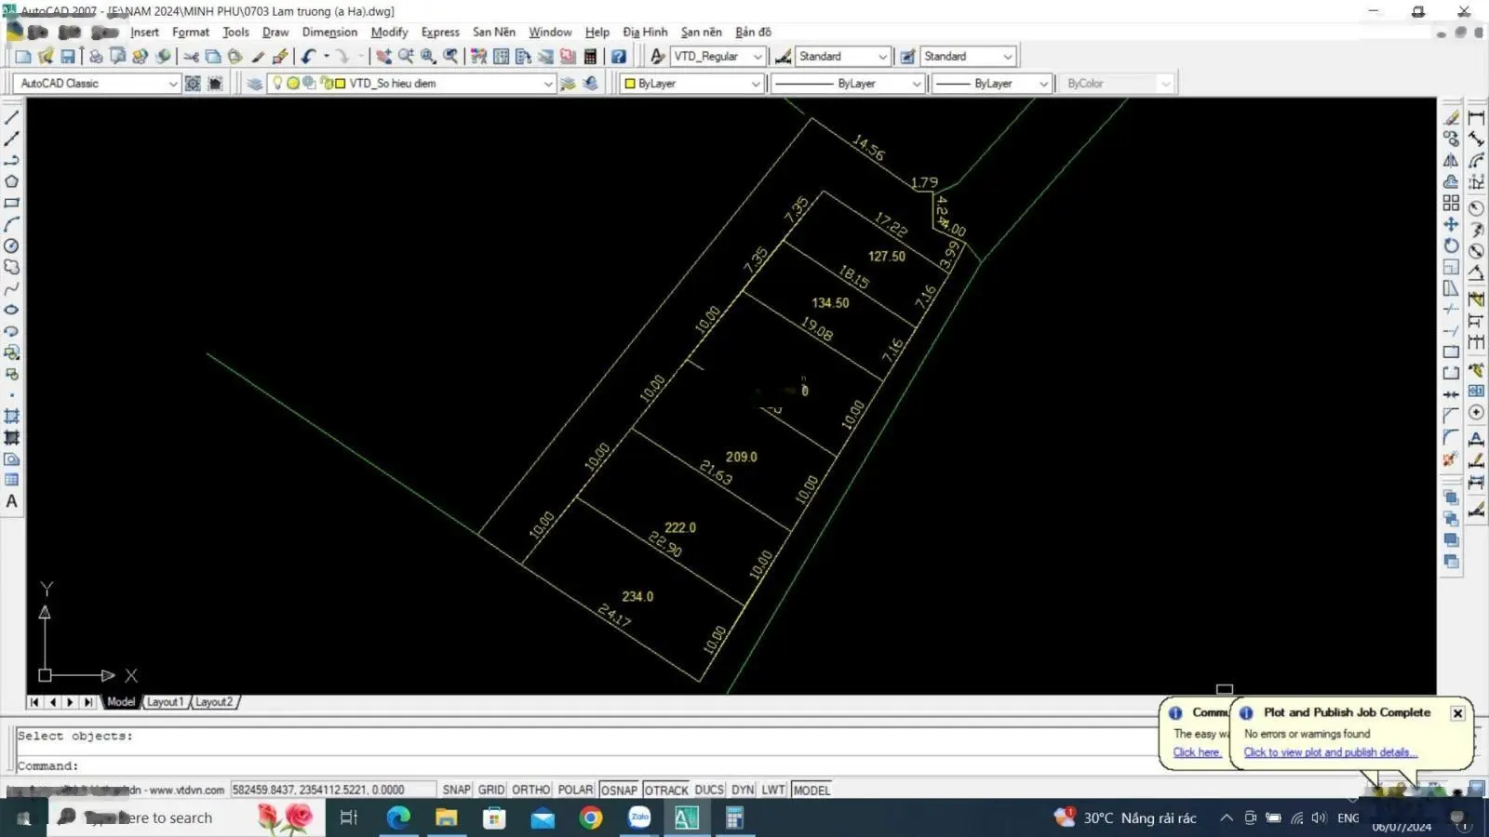Select the Erase tool in Modify toolbar
Viewport: 1489px width, 837px height.
click(x=1451, y=118)
